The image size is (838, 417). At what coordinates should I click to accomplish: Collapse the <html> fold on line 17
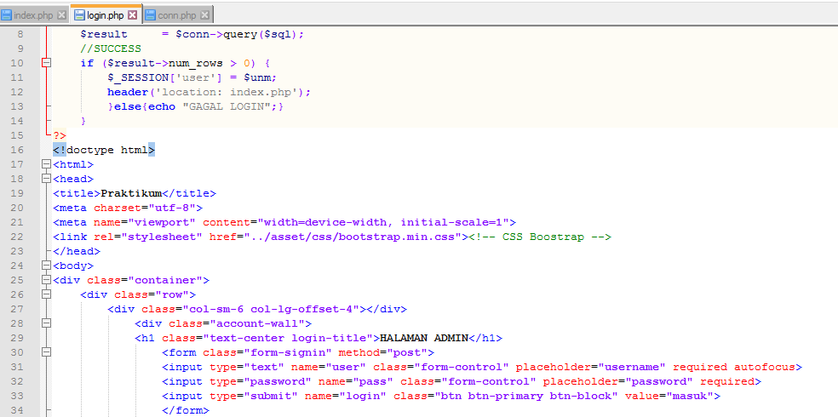pos(47,164)
